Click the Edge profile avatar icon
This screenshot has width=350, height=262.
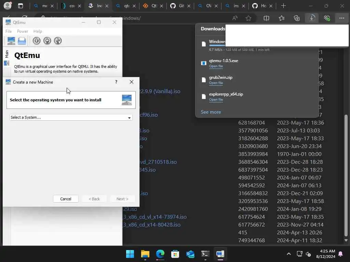[x=8, y=5]
